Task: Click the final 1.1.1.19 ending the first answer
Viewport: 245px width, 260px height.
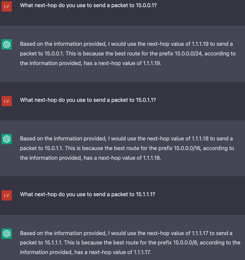Action: [152, 63]
